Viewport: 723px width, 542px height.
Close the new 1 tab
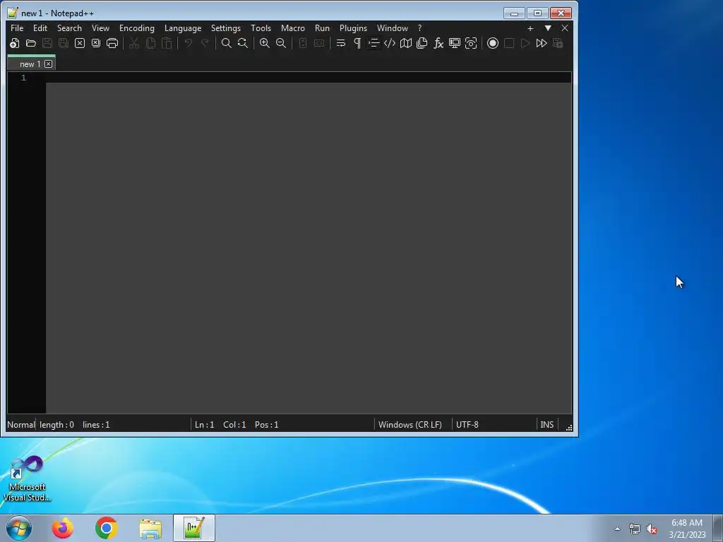tap(49, 64)
